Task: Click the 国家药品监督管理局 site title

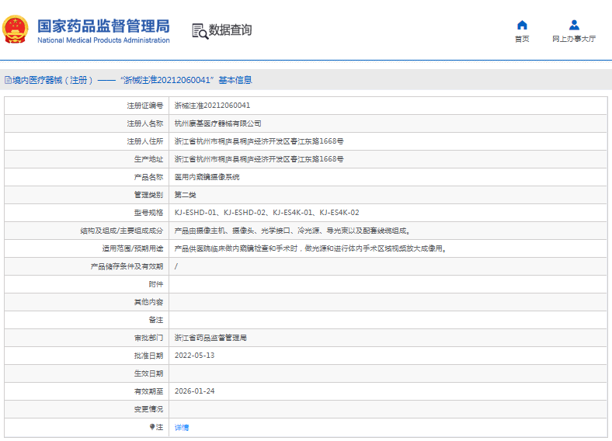Action: point(103,26)
